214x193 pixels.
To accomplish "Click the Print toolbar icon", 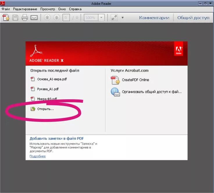I will pyautogui.click(x=24, y=18).
